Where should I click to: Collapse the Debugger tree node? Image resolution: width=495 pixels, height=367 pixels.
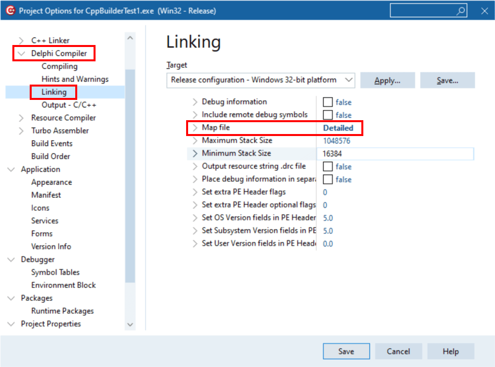[11, 259]
